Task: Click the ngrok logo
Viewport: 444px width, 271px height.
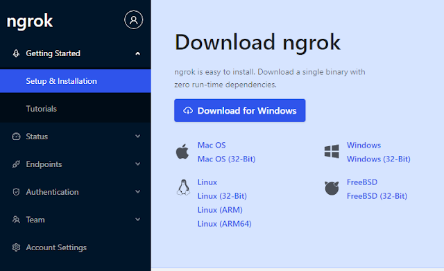Action: 29,21
